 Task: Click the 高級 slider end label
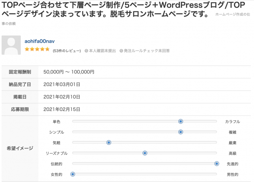click(232, 153)
